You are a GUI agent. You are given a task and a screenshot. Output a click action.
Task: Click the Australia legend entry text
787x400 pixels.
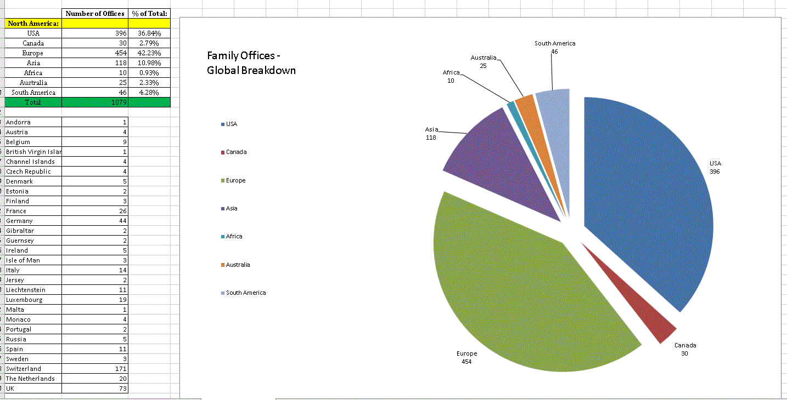click(x=238, y=265)
